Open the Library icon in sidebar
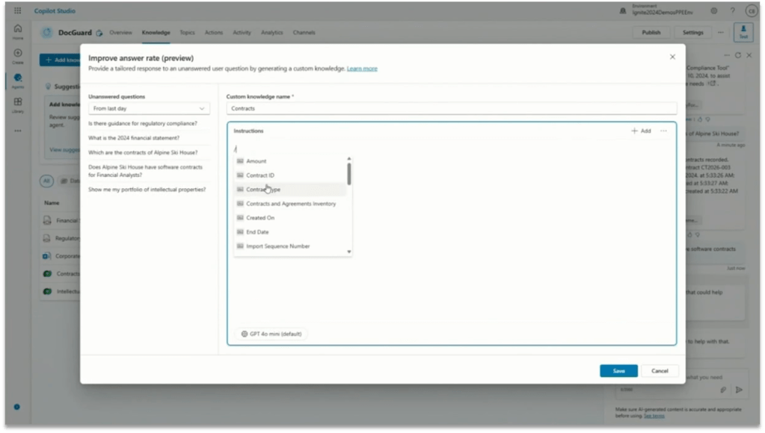Image resolution: width=765 pixels, height=433 pixels. pos(18,104)
